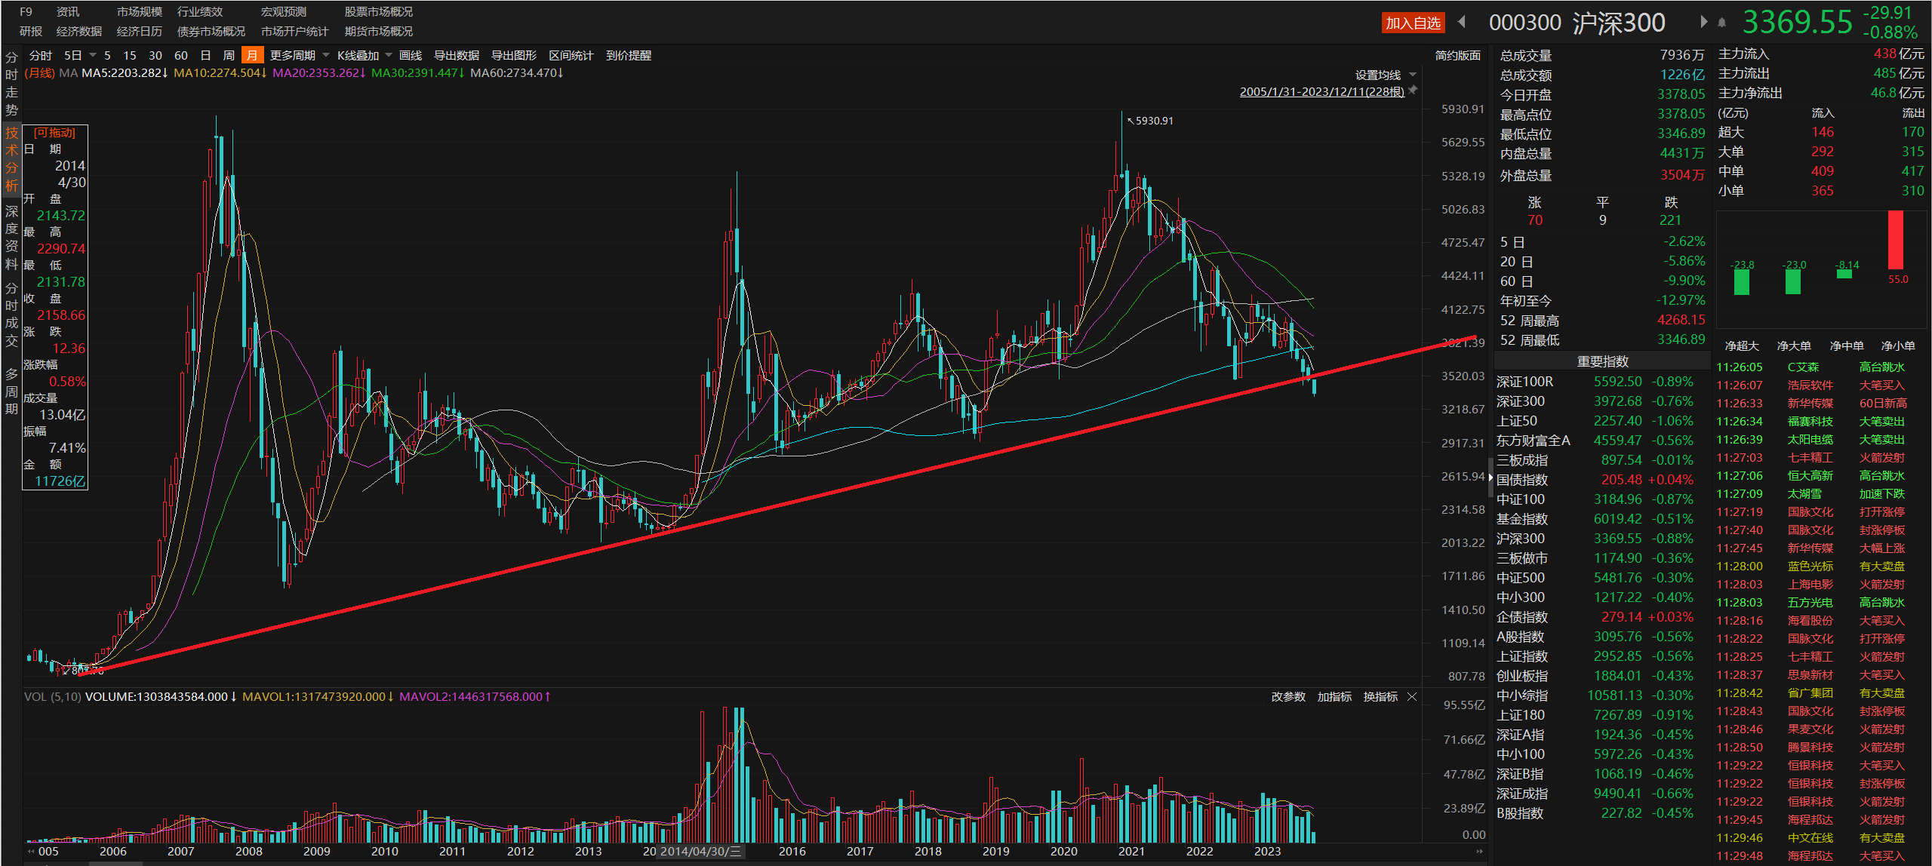This screenshot has height=866, width=1932.
Task: Click the price alert bell icon
Action: click(x=1721, y=23)
